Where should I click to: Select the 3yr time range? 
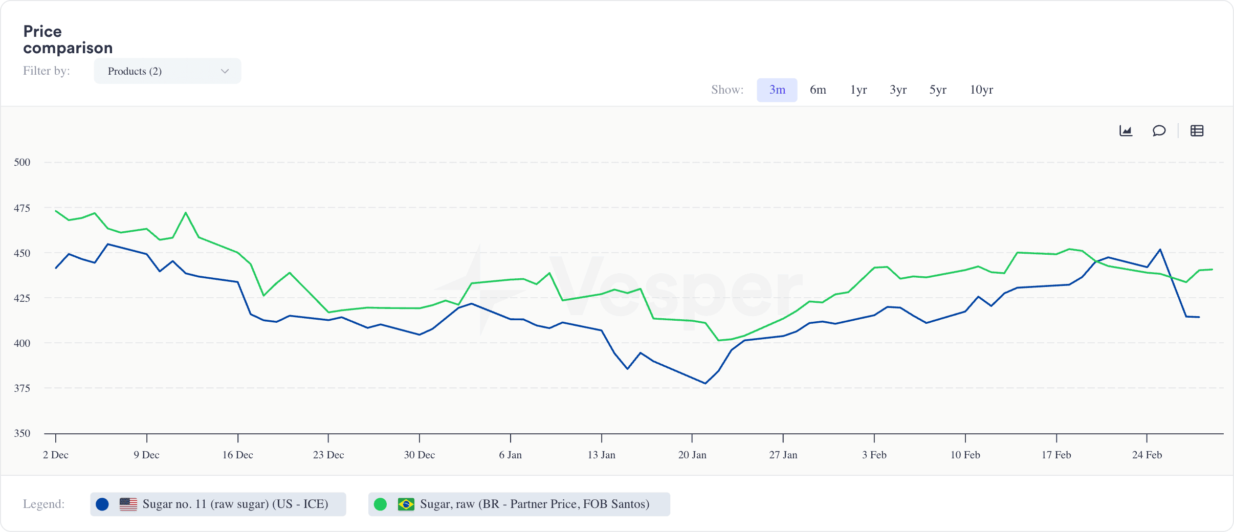(x=898, y=90)
